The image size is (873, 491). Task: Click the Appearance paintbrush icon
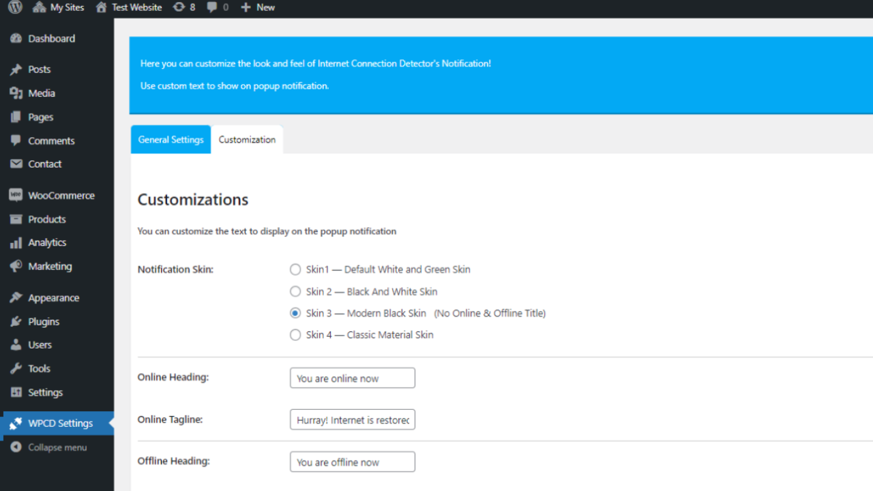(x=16, y=298)
